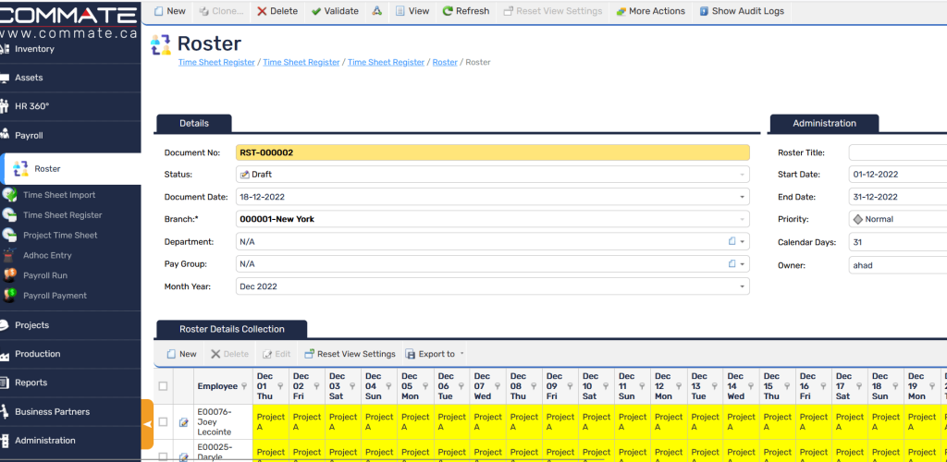Collapse the sidebar using the orange arrow handle
The image size is (947, 462).
[x=147, y=424]
